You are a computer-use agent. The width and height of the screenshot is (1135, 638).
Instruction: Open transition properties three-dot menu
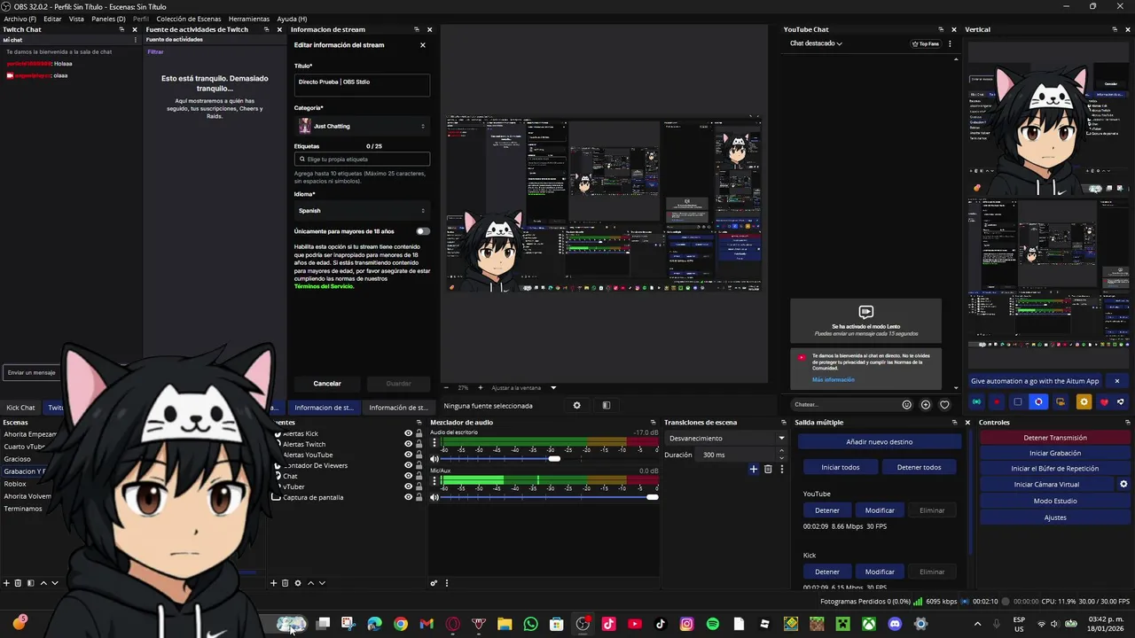click(781, 469)
